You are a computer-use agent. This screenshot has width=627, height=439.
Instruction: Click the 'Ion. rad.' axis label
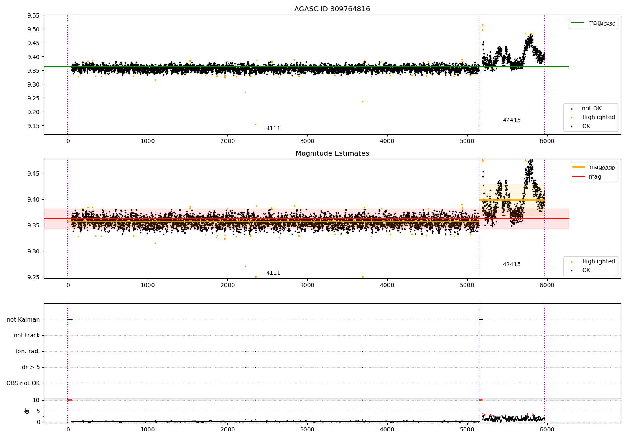(28, 351)
